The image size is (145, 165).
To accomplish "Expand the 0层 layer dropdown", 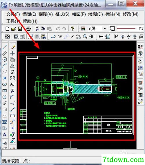I will pyautogui.click(x=105, y=29).
